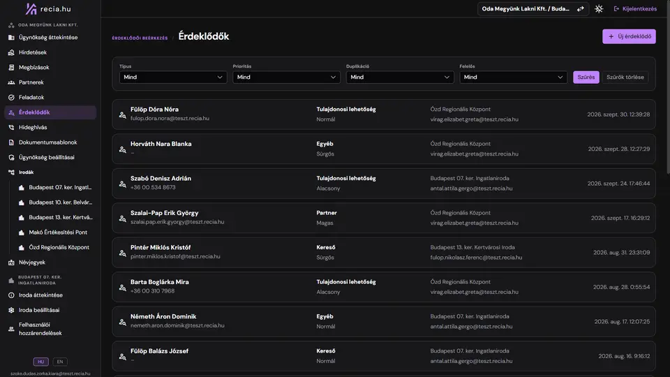Viewport: 670px width, 377px height.
Task: Click the recia.hu logo icon
Action: point(31,8)
